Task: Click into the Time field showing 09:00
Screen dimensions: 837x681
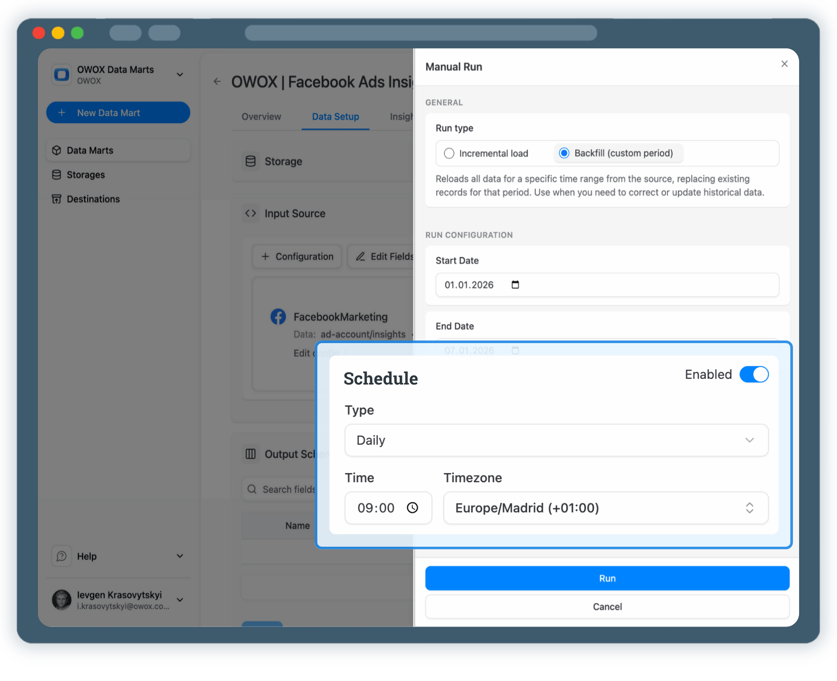Action: (x=377, y=507)
